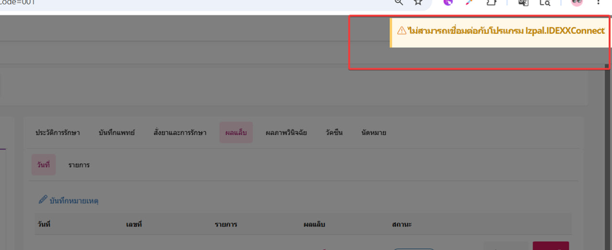Viewport: 612px width, 250px height.
Task: Open the นัดหมาย tab
Action: point(374,133)
